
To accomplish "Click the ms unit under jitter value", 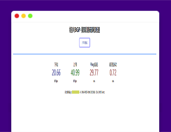I will click(113, 81).
